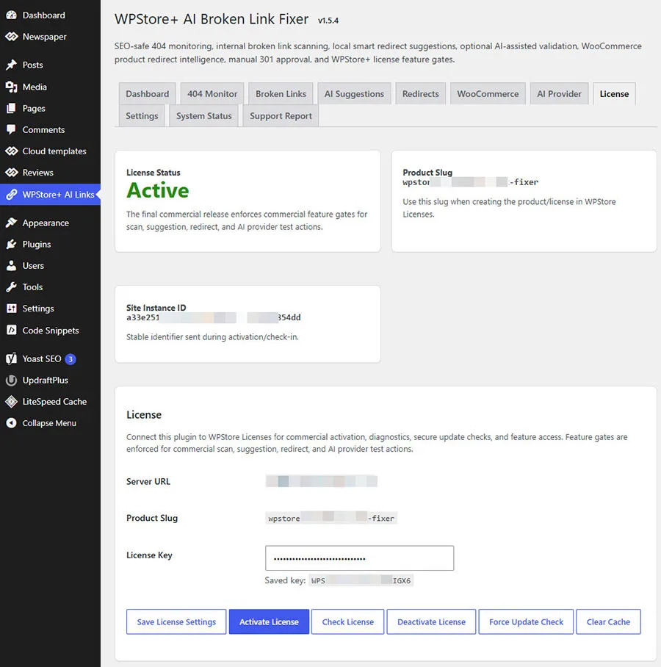Image resolution: width=661 pixels, height=667 pixels.
Task: Click the WPStore+ AI Broken Link Fixer heading
Action: tap(212, 19)
